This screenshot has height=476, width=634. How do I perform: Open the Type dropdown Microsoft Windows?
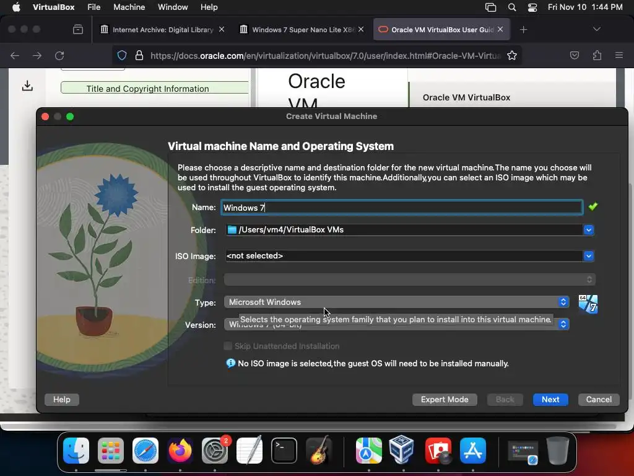point(396,302)
